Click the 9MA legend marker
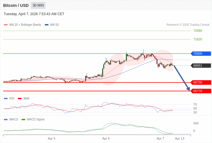Viewport: 212px width, 143px height. point(20,98)
